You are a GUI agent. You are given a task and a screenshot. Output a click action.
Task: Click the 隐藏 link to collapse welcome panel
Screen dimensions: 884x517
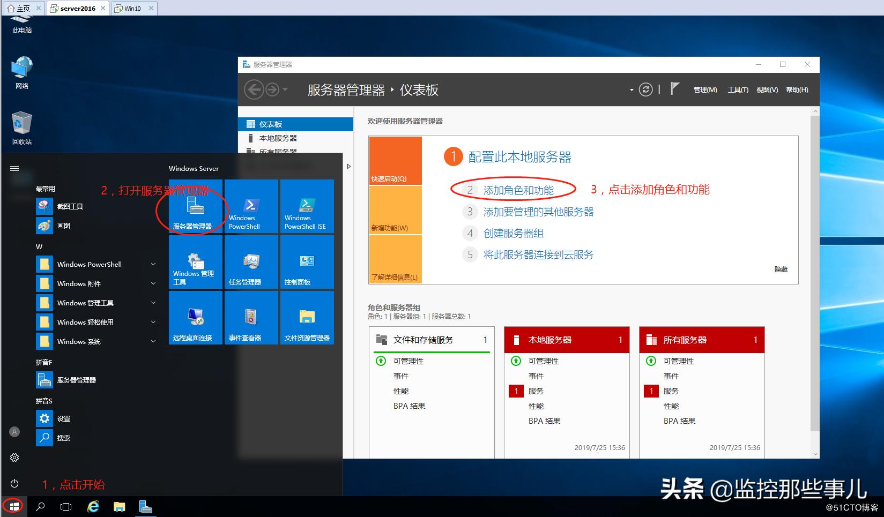pos(781,269)
